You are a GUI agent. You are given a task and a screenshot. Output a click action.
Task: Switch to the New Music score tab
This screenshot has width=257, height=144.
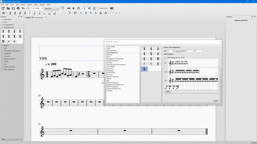click(39, 18)
